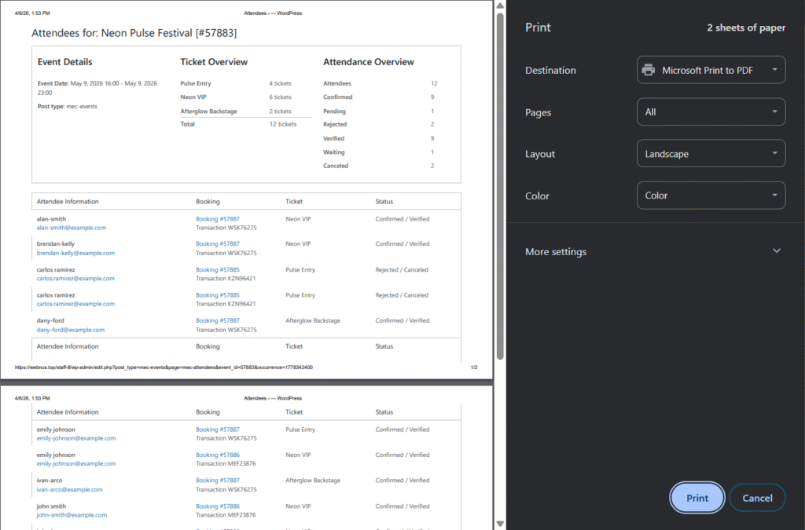
Task: Click the first page preview thumbnail title
Action: (134, 34)
